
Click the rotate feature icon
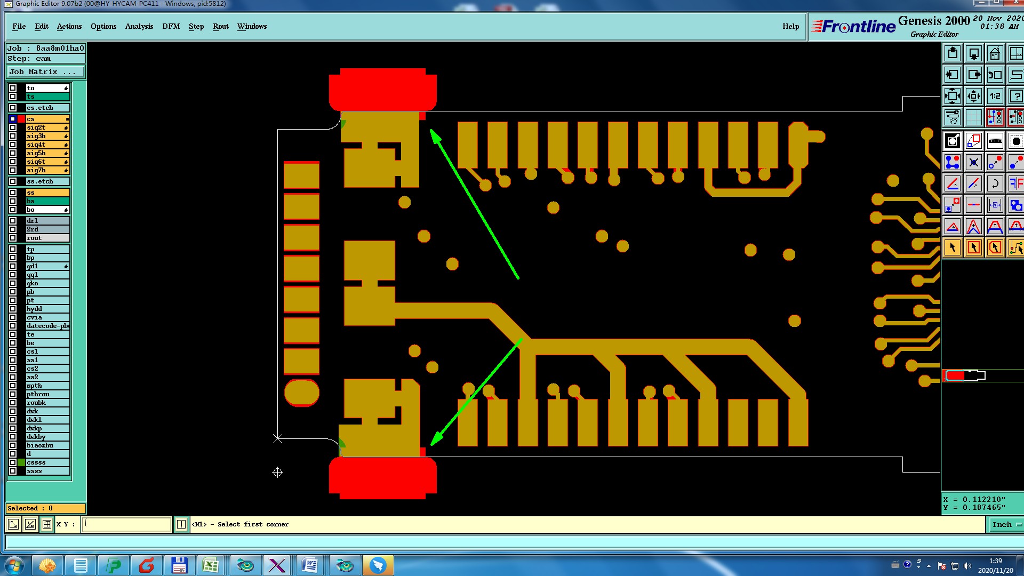(995, 184)
